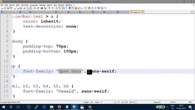
Task: Click the selected 'Open Sans' text
Action: (x=70, y=71)
